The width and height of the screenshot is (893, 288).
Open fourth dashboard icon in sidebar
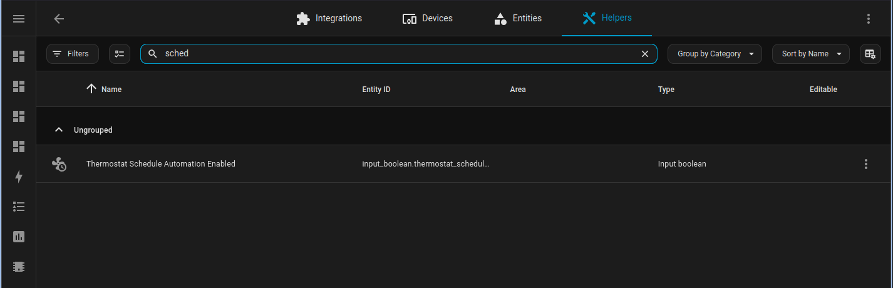19,147
